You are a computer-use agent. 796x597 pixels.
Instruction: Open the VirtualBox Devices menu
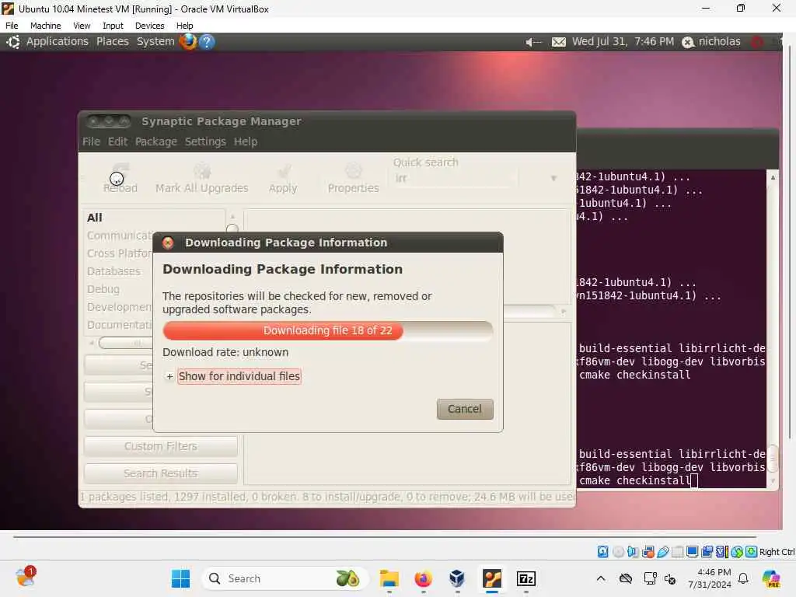(x=150, y=26)
